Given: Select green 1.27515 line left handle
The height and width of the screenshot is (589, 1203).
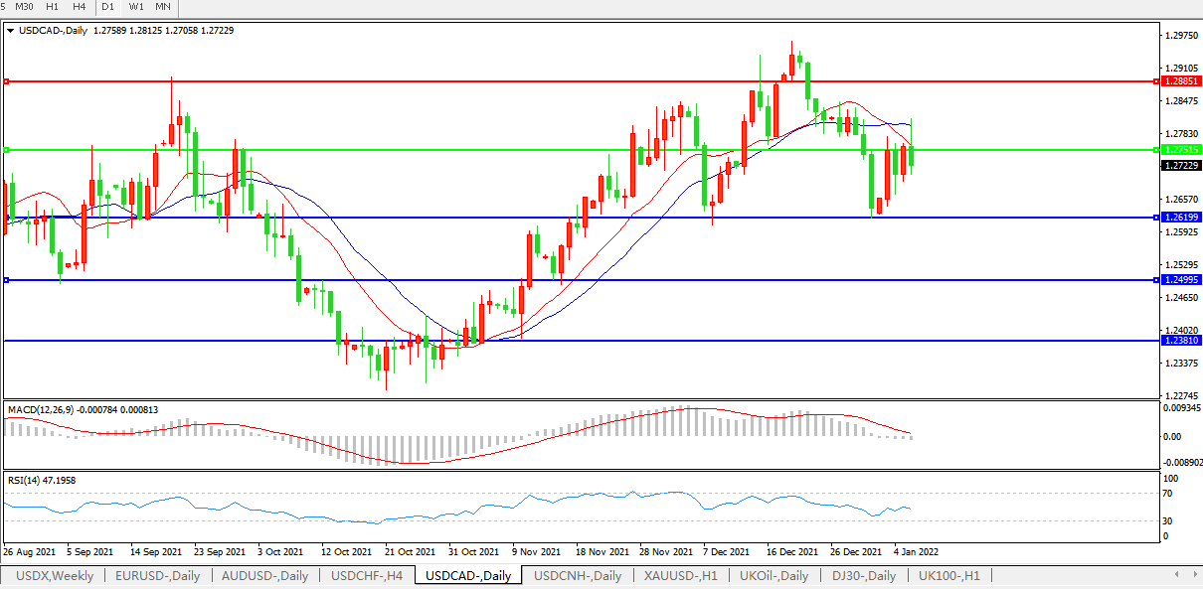Looking at the screenshot, I should click(x=7, y=150).
